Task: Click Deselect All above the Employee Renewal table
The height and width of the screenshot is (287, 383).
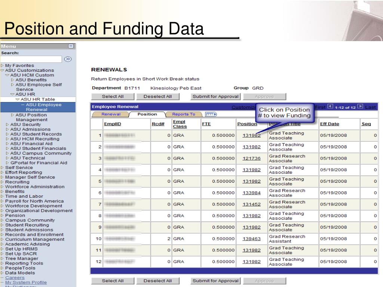Action: 158,97
